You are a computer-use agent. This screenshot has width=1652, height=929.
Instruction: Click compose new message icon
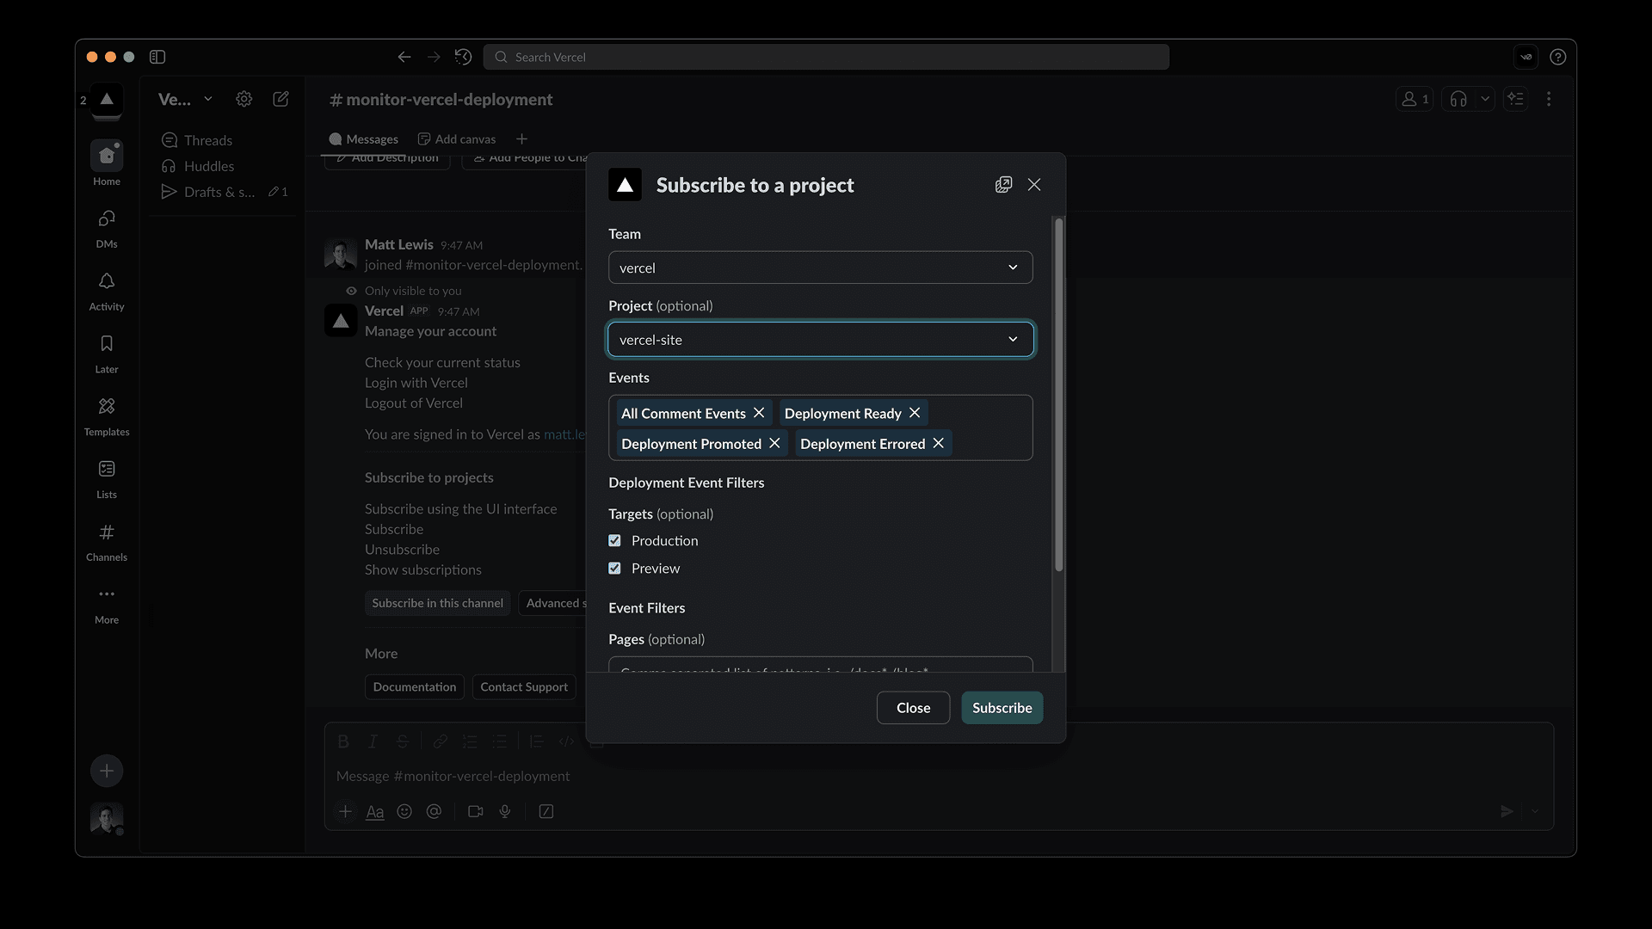(280, 100)
